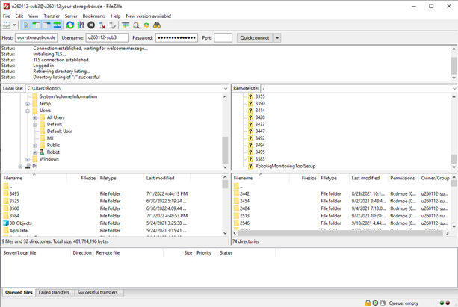Sort remote list by Permissions
The height and width of the screenshot is (307, 458).
click(402, 178)
